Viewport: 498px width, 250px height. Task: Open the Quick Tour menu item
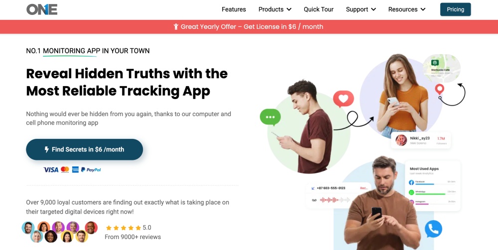tap(319, 9)
